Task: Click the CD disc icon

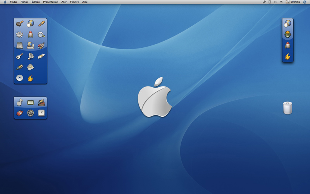Action: click(x=19, y=78)
